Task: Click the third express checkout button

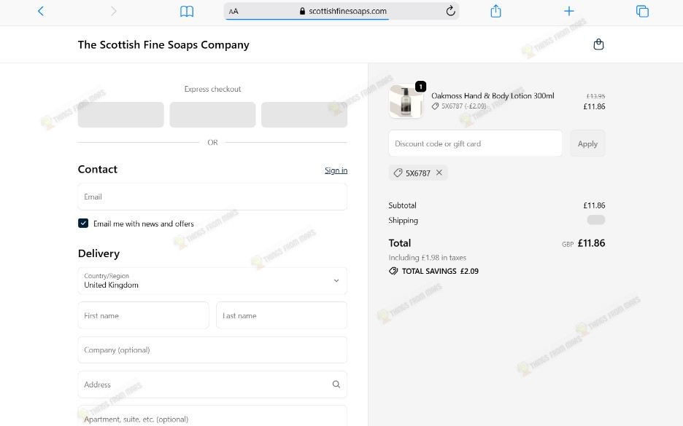Action: click(x=304, y=115)
